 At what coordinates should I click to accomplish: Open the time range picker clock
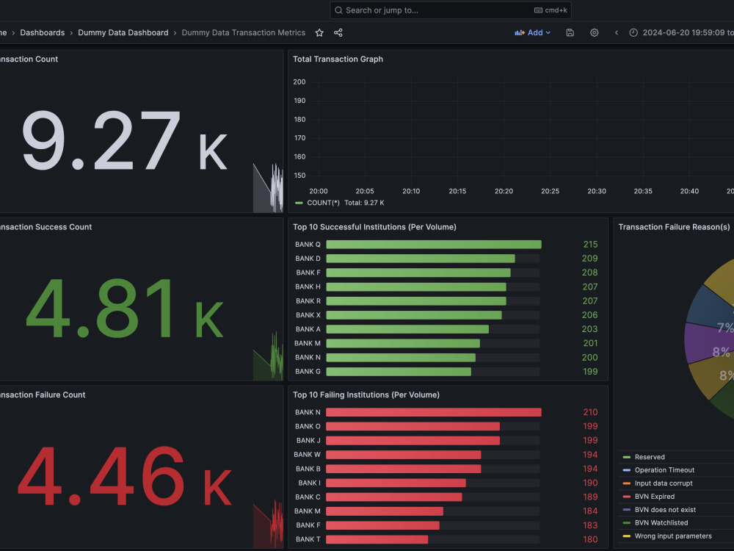[x=633, y=33]
